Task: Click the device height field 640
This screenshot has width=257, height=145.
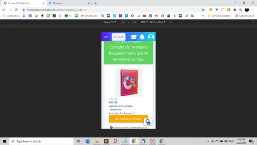Action: tap(134, 22)
